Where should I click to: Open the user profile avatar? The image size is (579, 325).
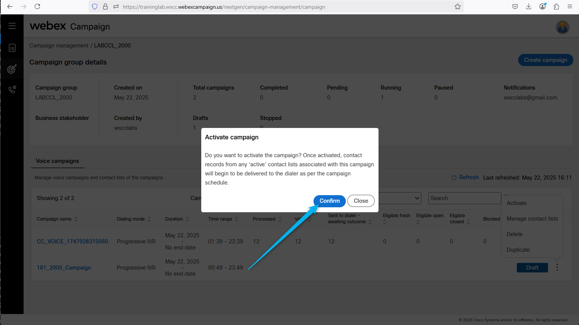point(562,27)
